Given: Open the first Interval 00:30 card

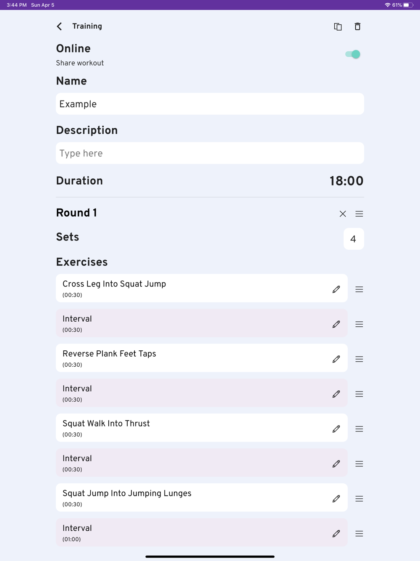Looking at the screenshot, I should (x=202, y=323).
